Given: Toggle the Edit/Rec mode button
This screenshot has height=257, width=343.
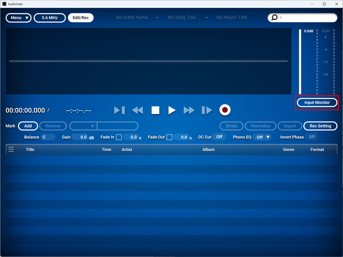Looking at the screenshot, I should coord(81,18).
